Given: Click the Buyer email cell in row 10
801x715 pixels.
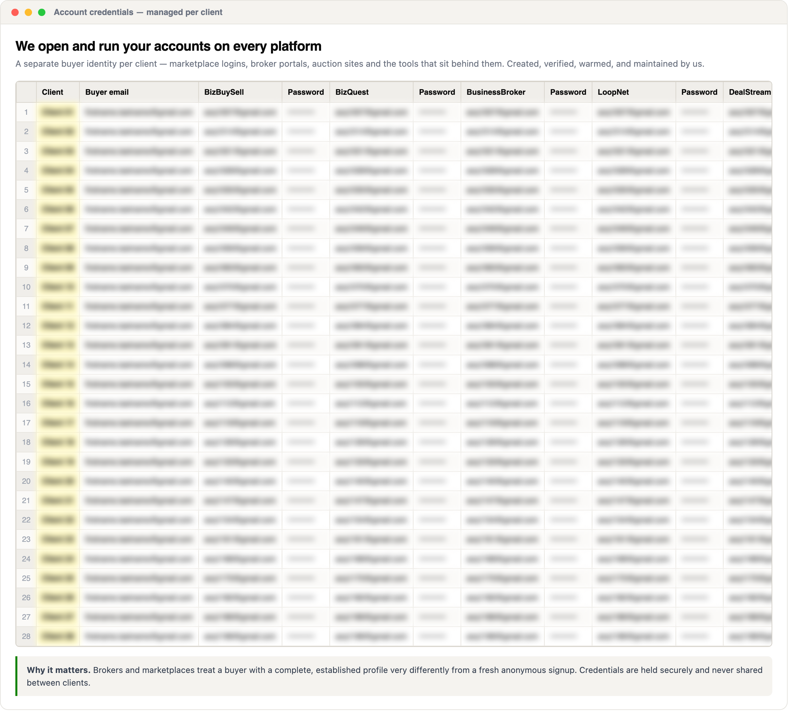Looking at the screenshot, I should pyautogui.click(x=139, y=287).
